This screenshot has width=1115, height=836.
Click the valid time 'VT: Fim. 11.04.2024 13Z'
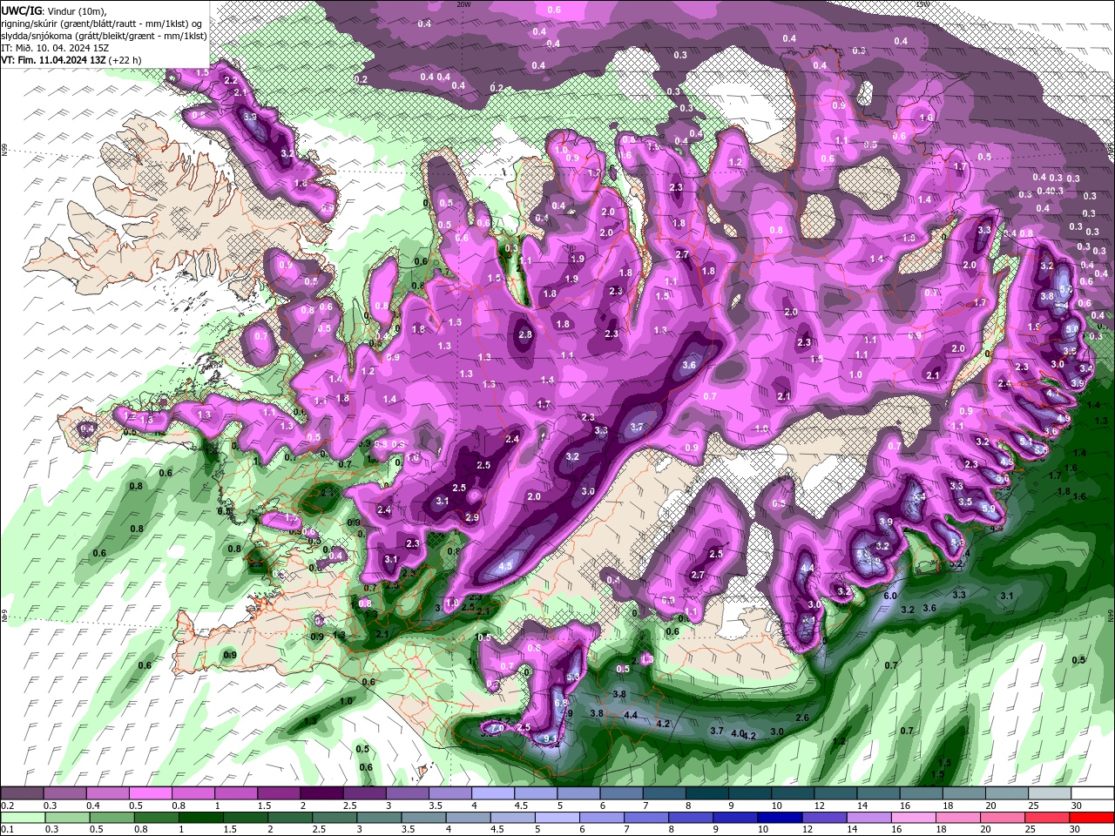(54, 60)
